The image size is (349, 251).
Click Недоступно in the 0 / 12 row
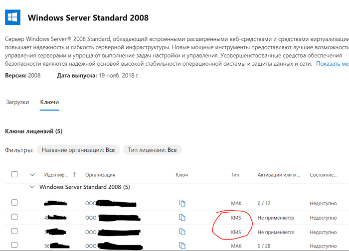tap(323, 203)
